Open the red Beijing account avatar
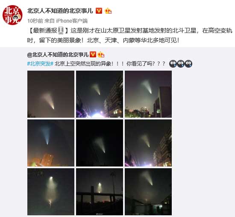The width and height of the screenshot is (235, 217). (12, 15)
